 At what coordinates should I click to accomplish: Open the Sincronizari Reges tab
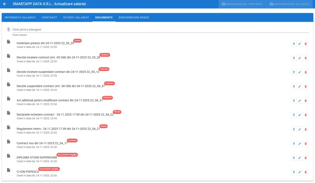(x=134, y=18)
